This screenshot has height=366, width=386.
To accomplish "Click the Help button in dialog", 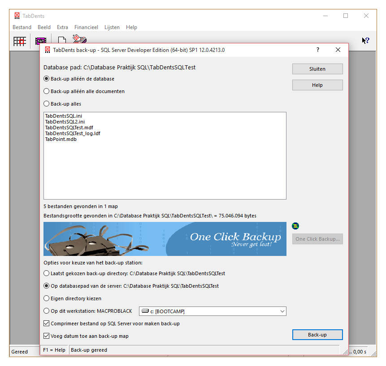I will click(x=317, y=85).
